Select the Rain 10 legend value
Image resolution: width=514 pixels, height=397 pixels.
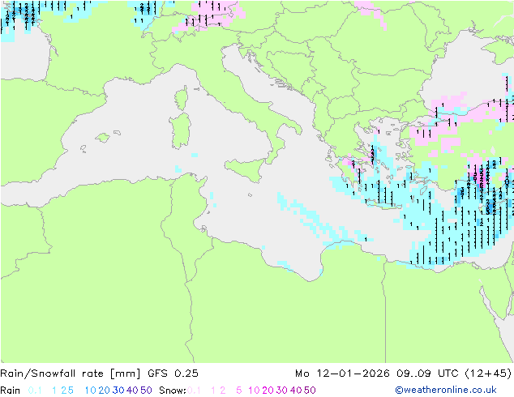pyautogui.click(x=90, y=391)
